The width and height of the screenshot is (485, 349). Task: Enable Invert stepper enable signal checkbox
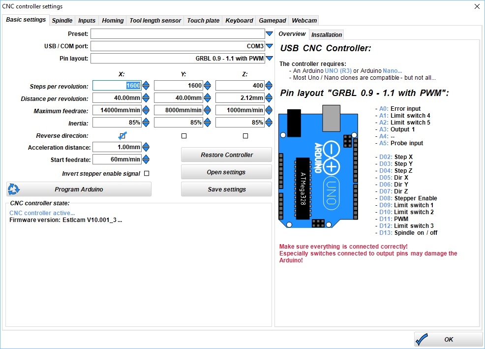(147, 173)
